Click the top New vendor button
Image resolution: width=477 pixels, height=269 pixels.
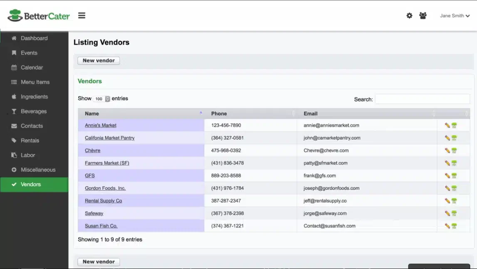pos(99,61)
